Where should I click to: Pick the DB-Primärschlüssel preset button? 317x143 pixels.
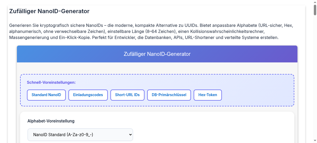(169, 95)
